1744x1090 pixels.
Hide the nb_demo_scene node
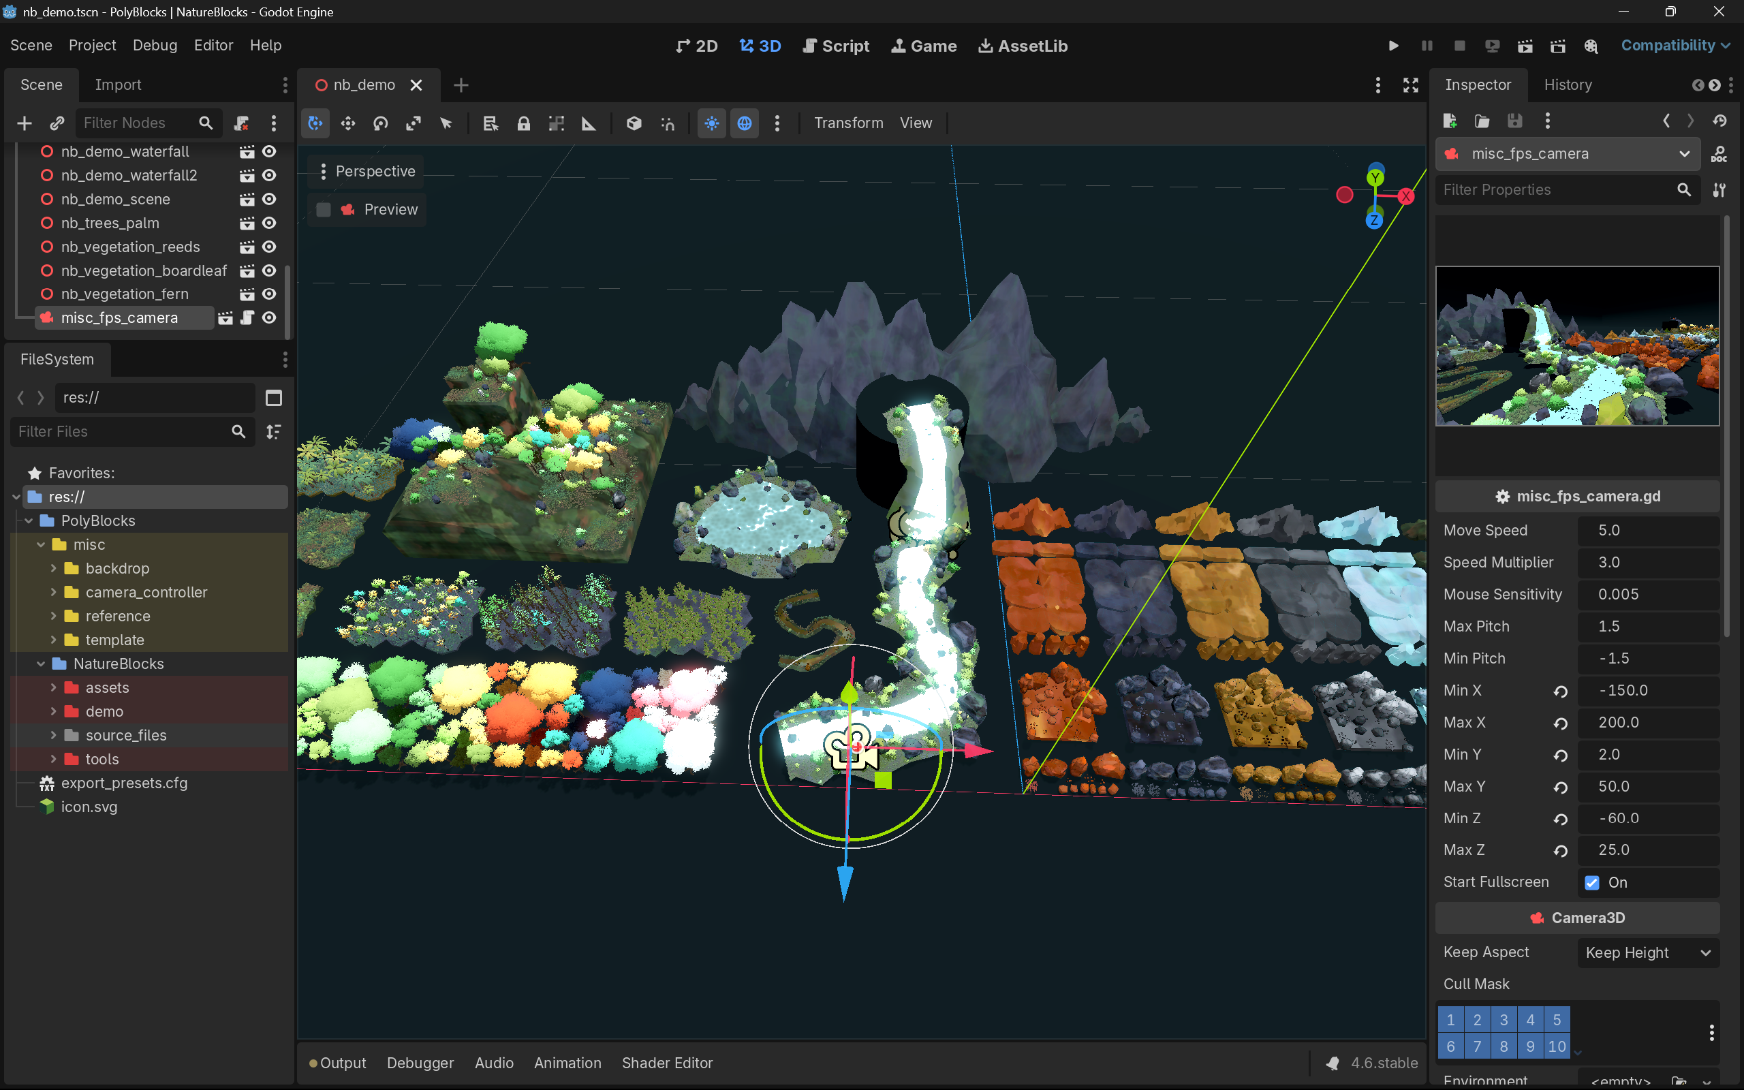pos(270,199)
